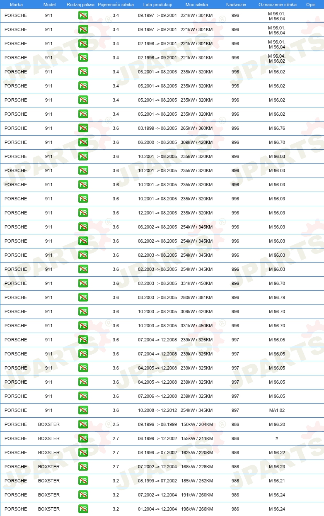Select power cell 191kW / 260KM
The image size is (324, 516).
tap(196, 495)
